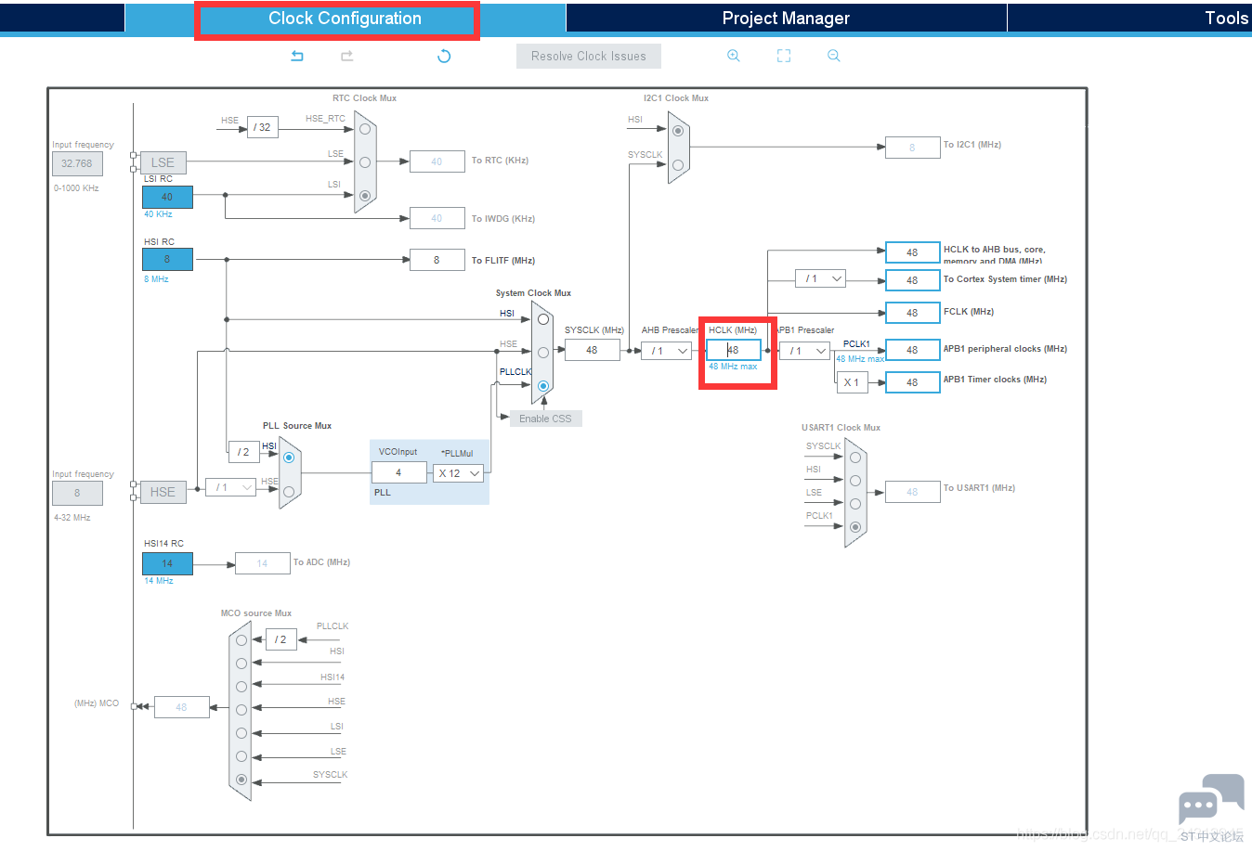
Task: Select PCLK1 in USART1 Clock Mux
Action: click(x=855, y=527)
